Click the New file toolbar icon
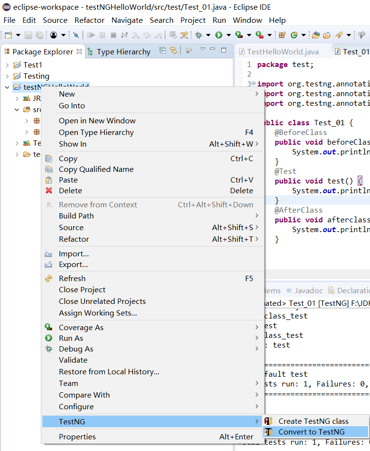Screen dimensions: 370x451 (x=9, y=35)
